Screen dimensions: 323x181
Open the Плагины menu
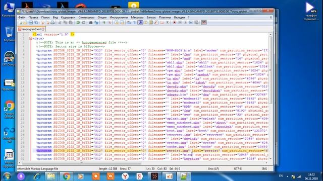(165, 18)
